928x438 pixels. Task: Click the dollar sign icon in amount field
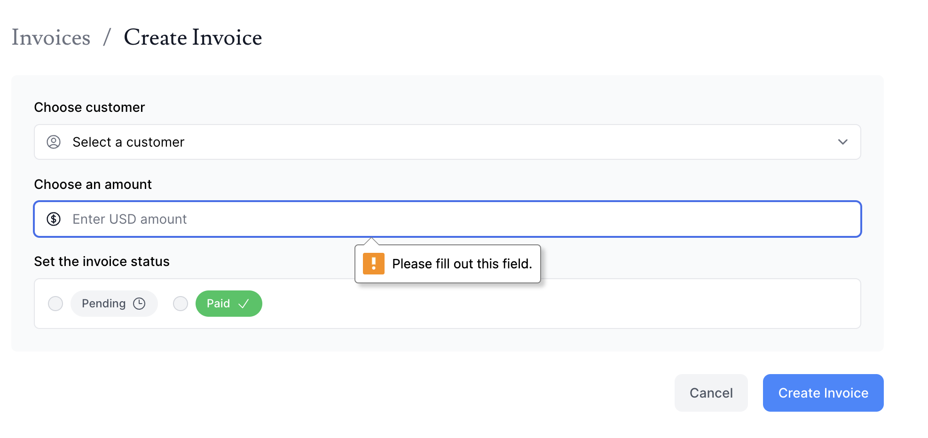[54, 219]
